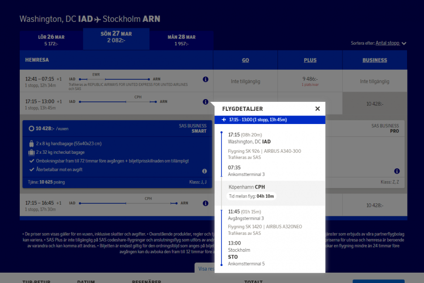424x283 pixels.
Task: Open the Antal stopp sort dropdown
Action: pyautogui.click(x=387, y=43)
